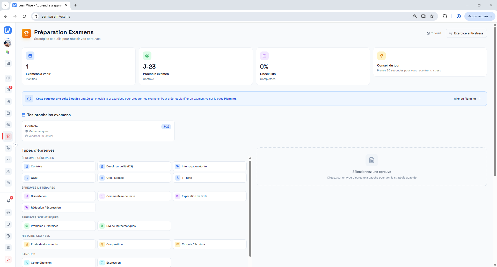This screenshot has width=497, height=267.
Task: Toggle the sun theme icon in sidebar
Action: point(8,213)
